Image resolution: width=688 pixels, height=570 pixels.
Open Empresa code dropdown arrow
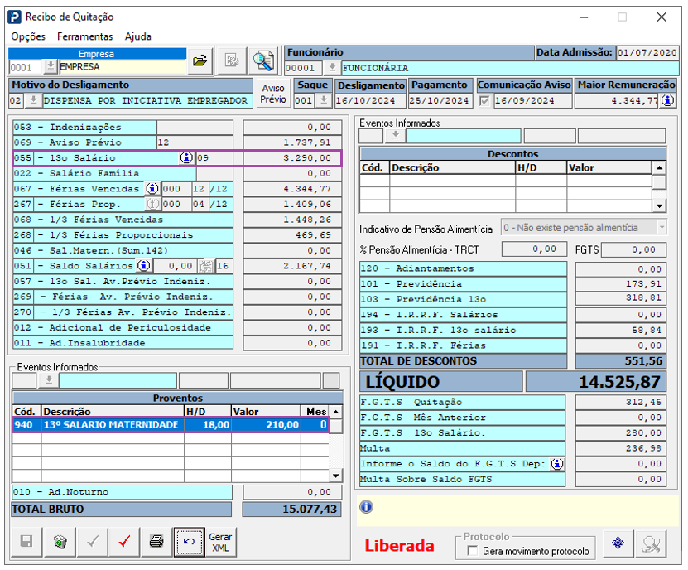51,67
